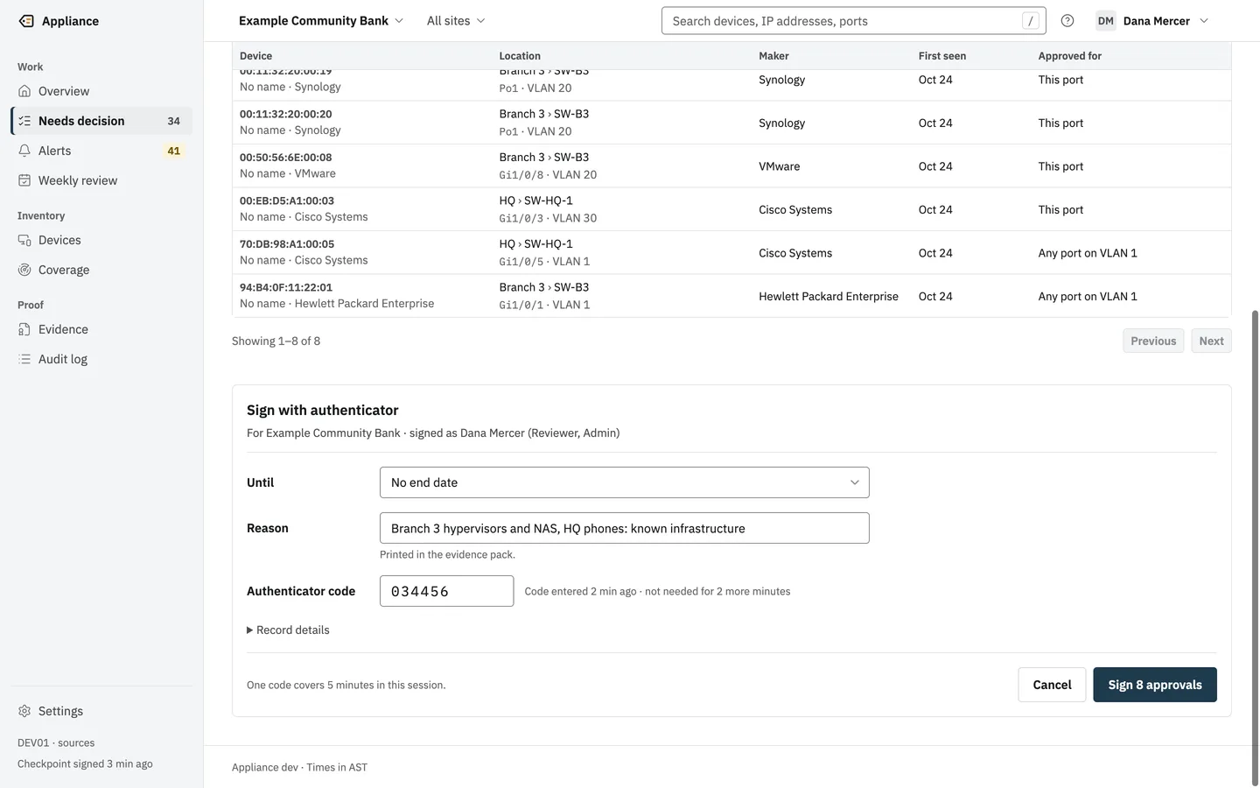Open the Alerts section label

click(54, 151)
